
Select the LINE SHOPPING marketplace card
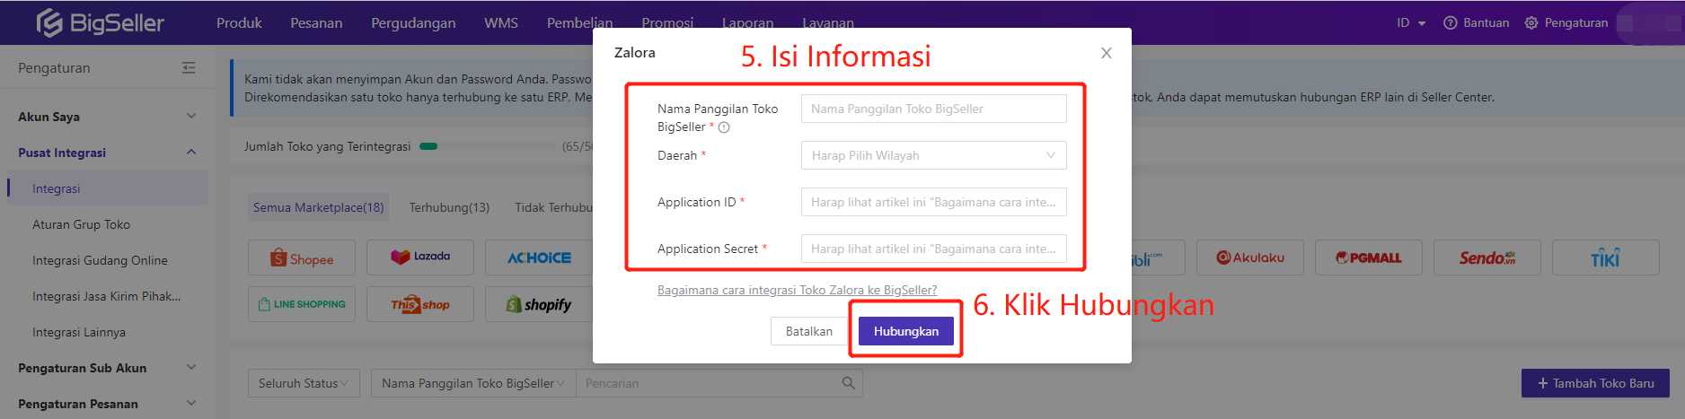pyautogui.click(x=302, y=304)
